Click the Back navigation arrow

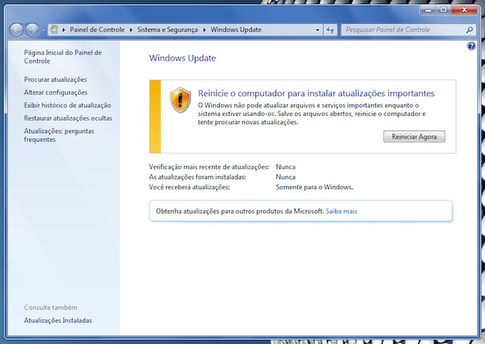16,30
